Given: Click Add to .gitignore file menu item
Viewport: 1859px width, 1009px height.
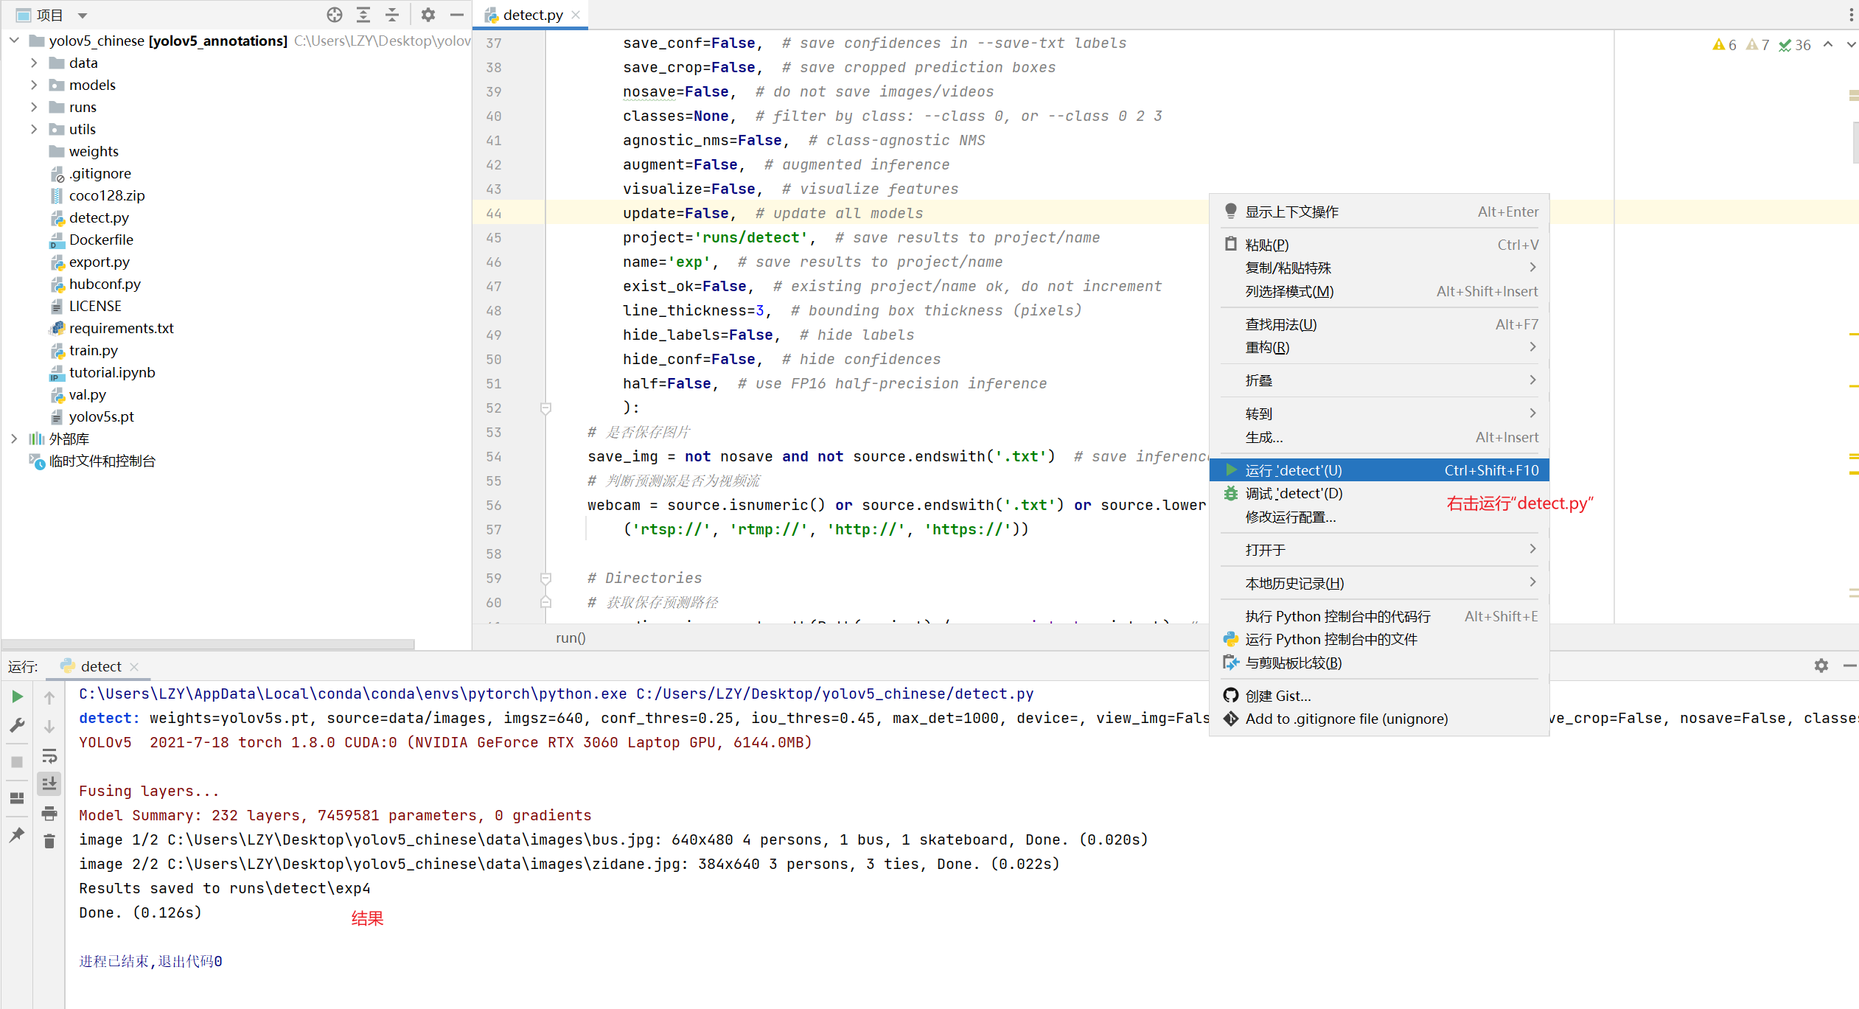Looking at the screenshot, I should [1379, 719].
